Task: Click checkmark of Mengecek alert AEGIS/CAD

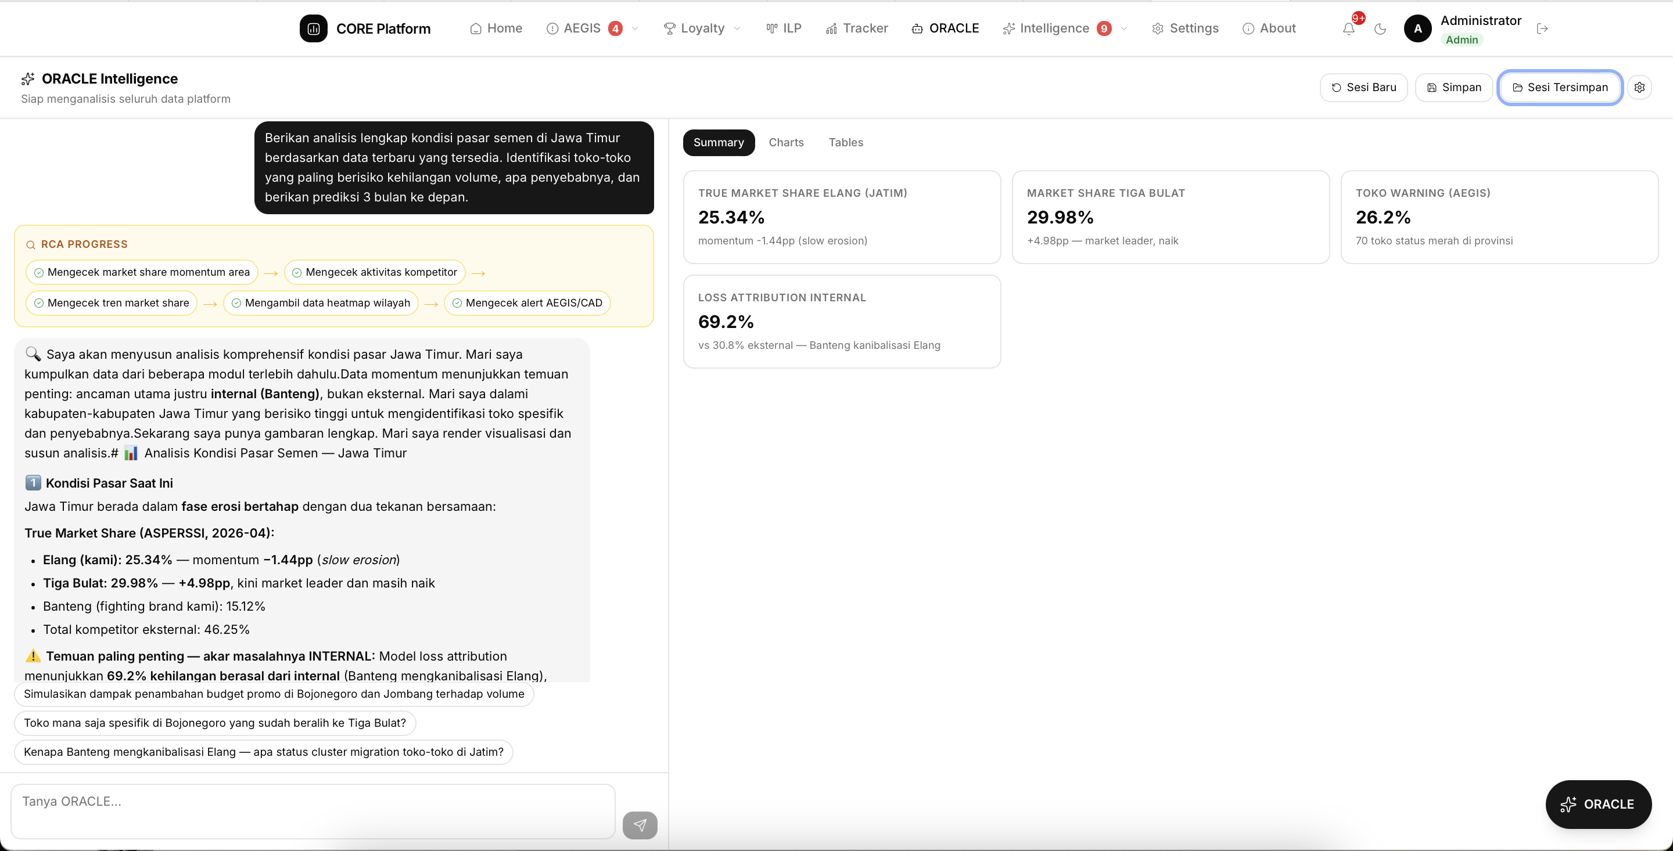Action: click(x=457, y=303)
